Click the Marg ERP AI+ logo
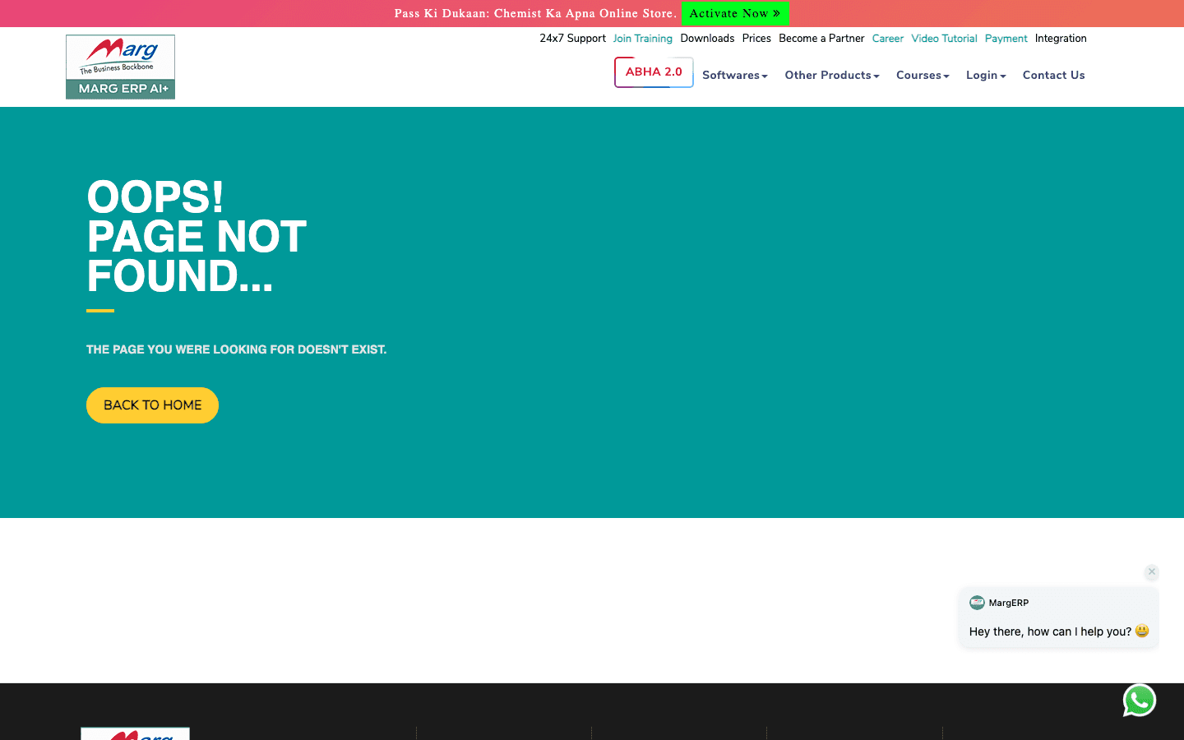This screenshot has height=740, width=1184. (x=120, y=67)
